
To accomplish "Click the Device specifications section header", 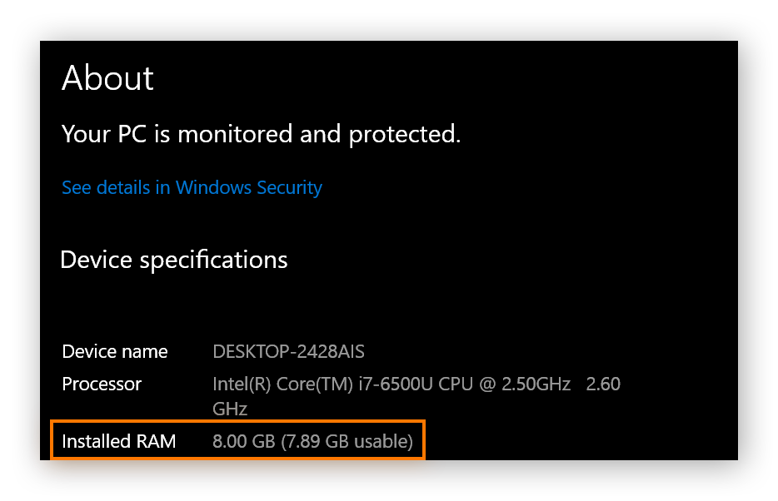I will coord(173,260).
